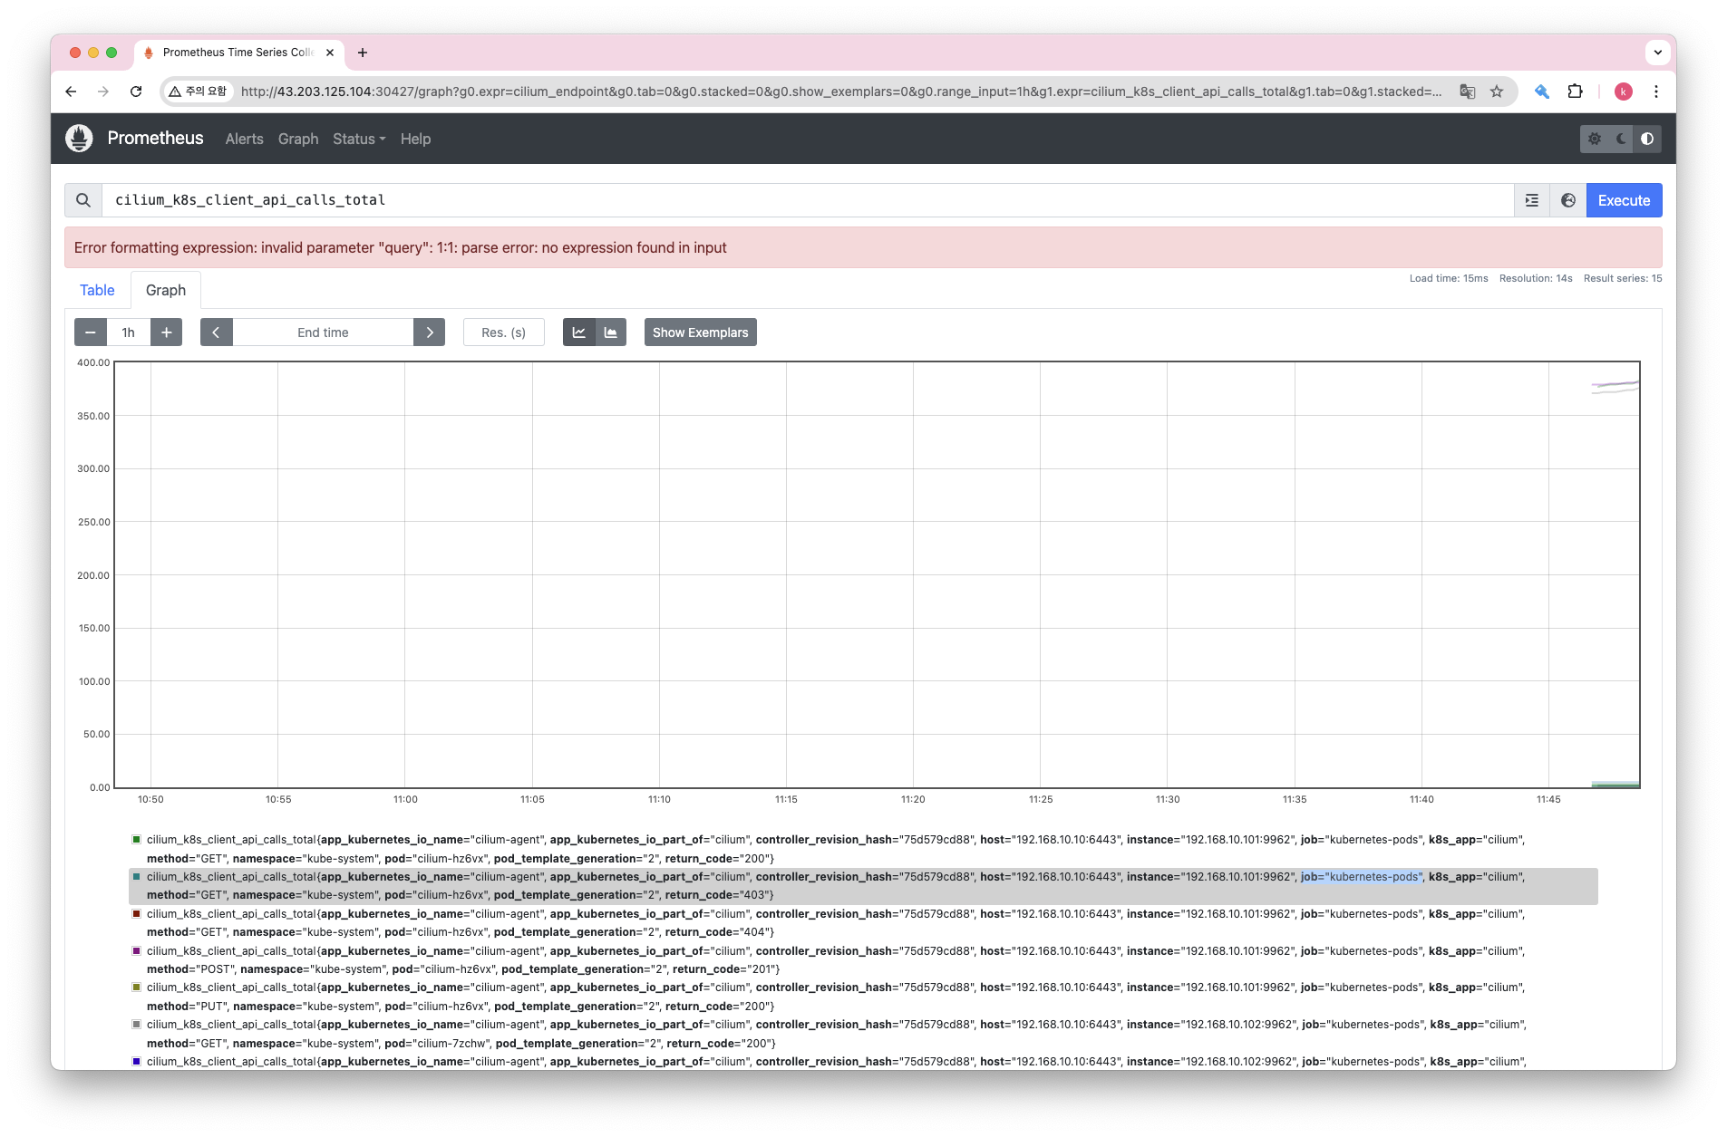This screenshot has width=1727, height=1137.
Task: Open the Graph nav link
Action: click(298, 139)
